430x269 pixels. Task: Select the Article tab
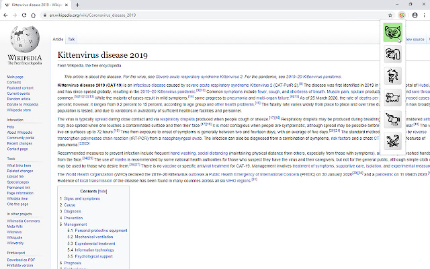(58, 40)
